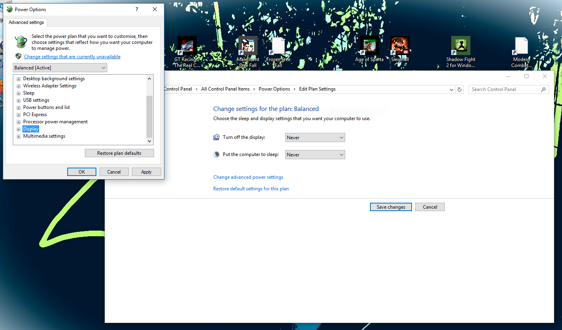This screenshot has height=330, width=562.
Task: Expand Processor power management node
Action: [x=18, y=122]
